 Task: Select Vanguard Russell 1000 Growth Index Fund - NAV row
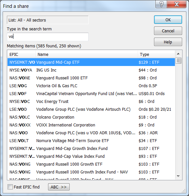coord(91,172)
